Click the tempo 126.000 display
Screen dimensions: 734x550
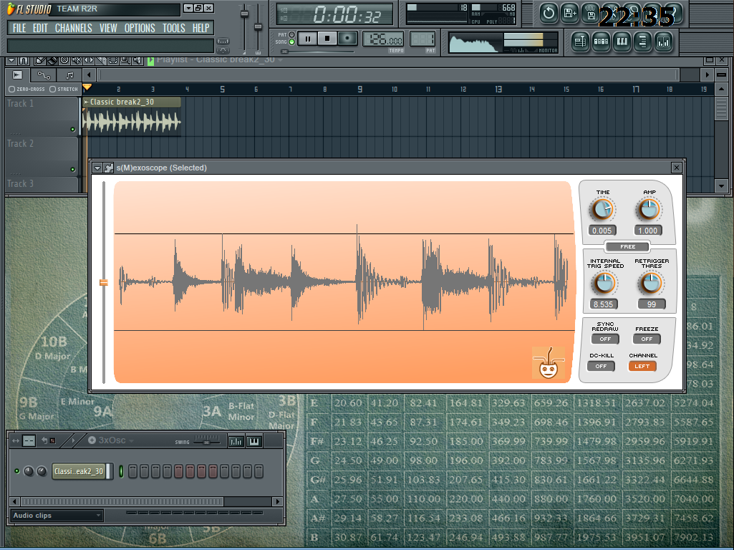pos(383,39)
